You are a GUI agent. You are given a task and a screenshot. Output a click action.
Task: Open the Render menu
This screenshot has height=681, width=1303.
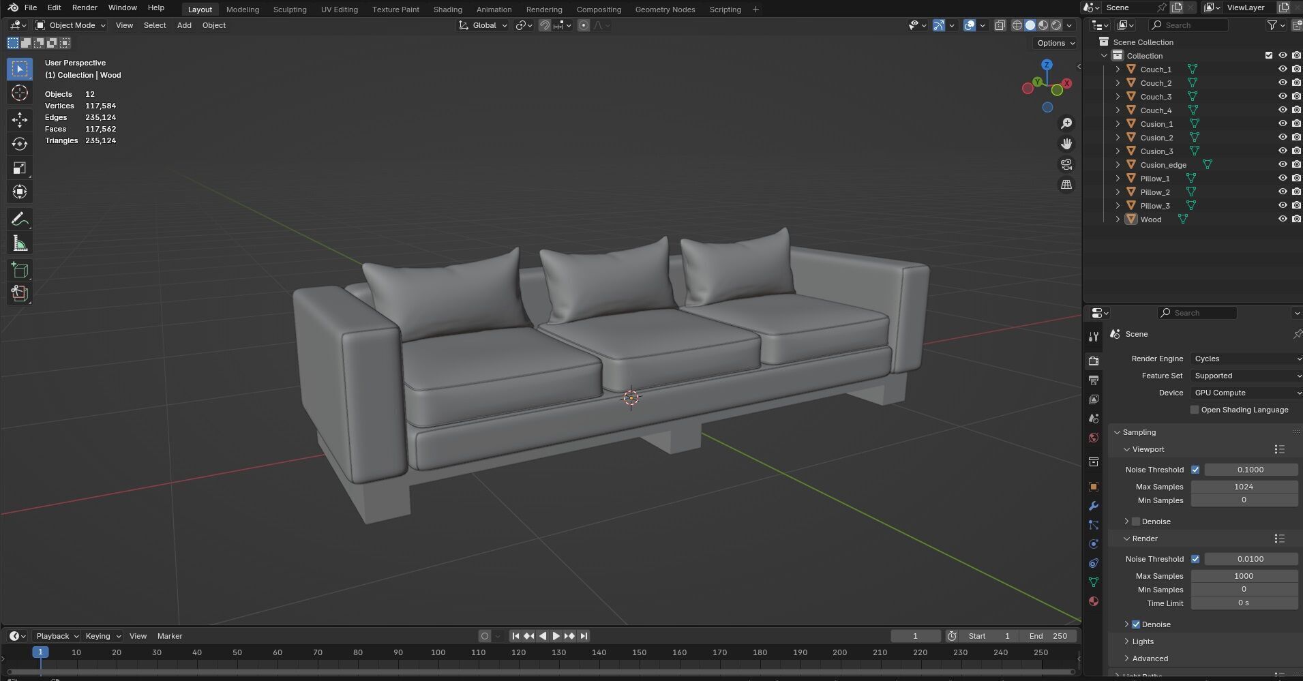click(85, 7)
